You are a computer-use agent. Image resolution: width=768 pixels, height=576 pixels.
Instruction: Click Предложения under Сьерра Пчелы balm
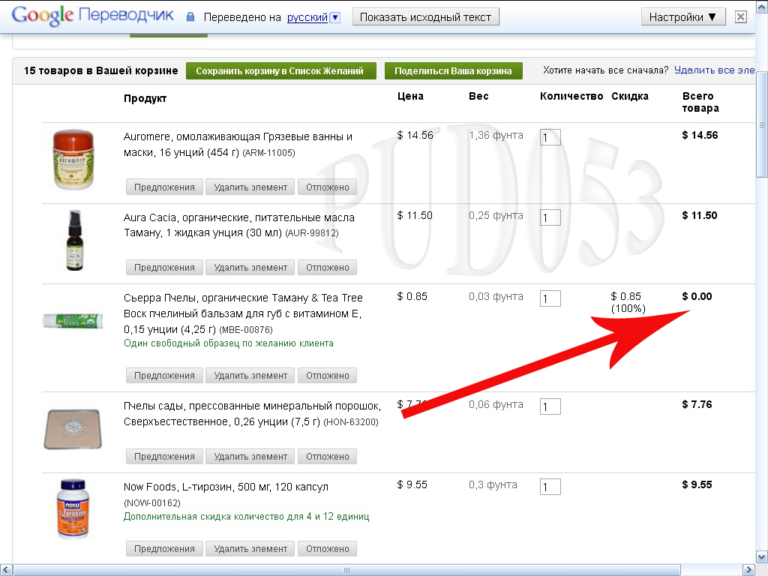pyautogui.click(x=164, y=375)
